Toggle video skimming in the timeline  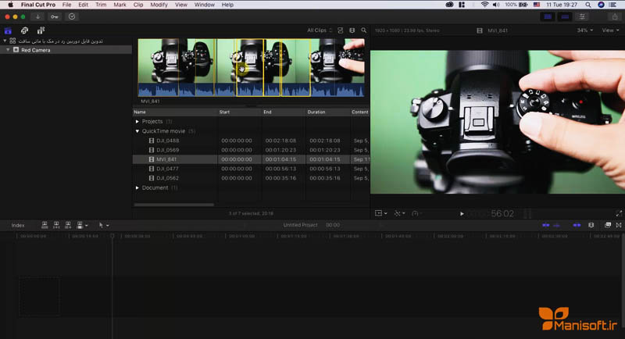point(545,225)
